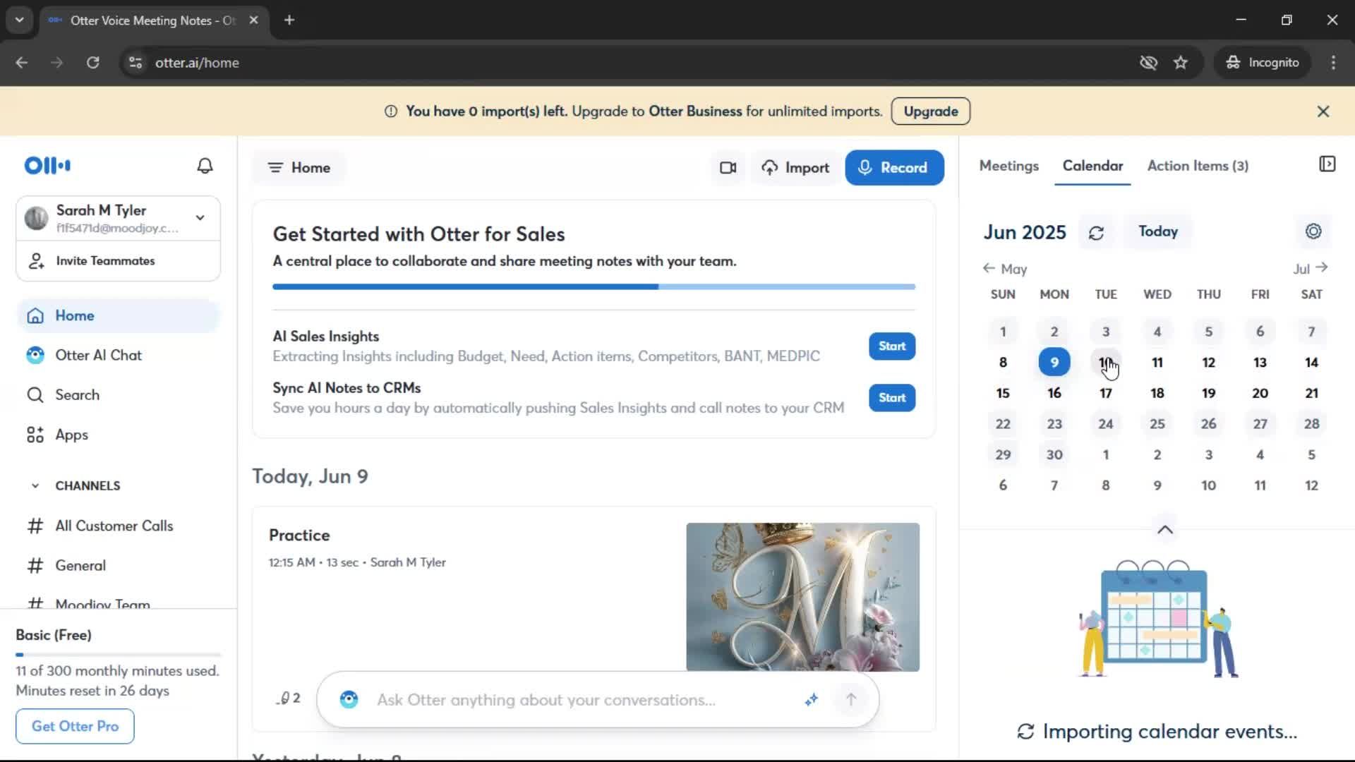This screenshot has height=762, width=1355.
Task: Open calendar settings gear
Action: pos(1313,231)
